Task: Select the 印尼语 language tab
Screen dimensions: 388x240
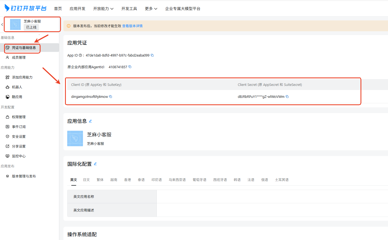Action: [157, 180]
